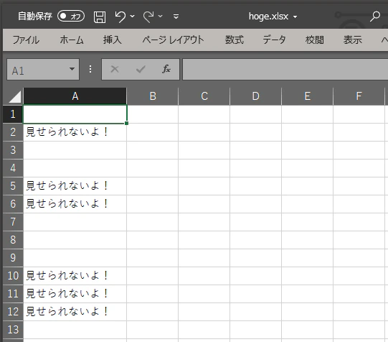Click the search magnifier icon in title bar
The width and height of the screenshot is (388, 342).
click(374, 17)
